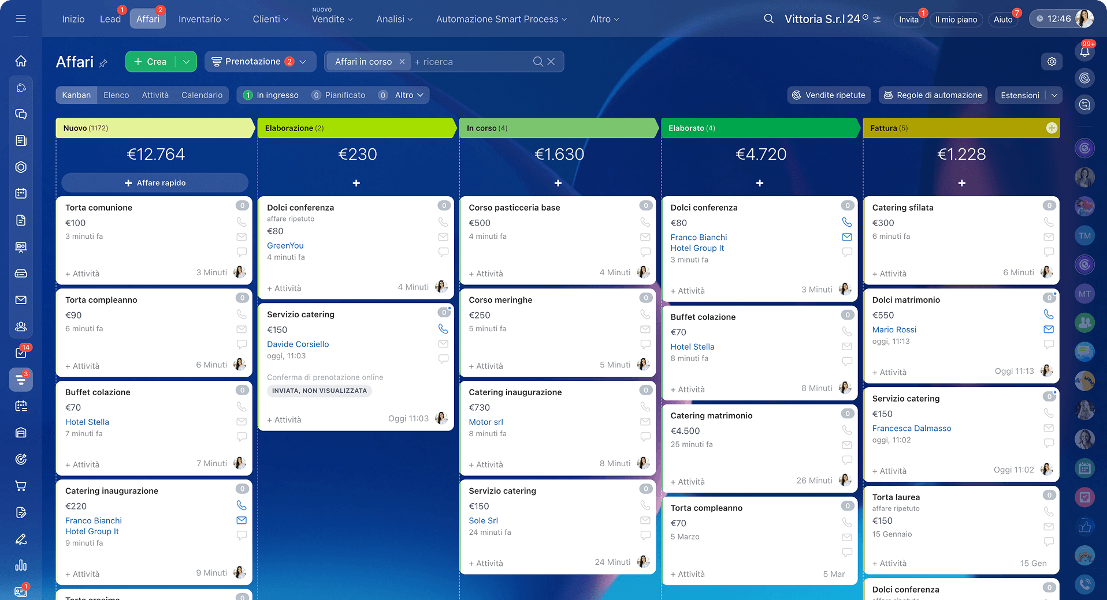Remove the 'Affari in corso' filter chip
The width and height of the screenshot is (1107, 600).
(402, 61)
